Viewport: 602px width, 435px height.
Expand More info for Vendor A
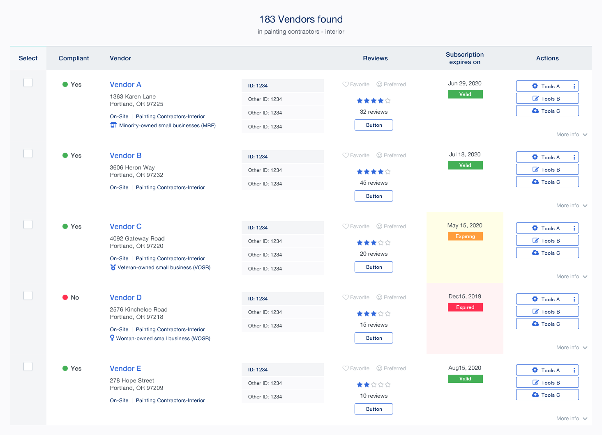click(572, 135)
